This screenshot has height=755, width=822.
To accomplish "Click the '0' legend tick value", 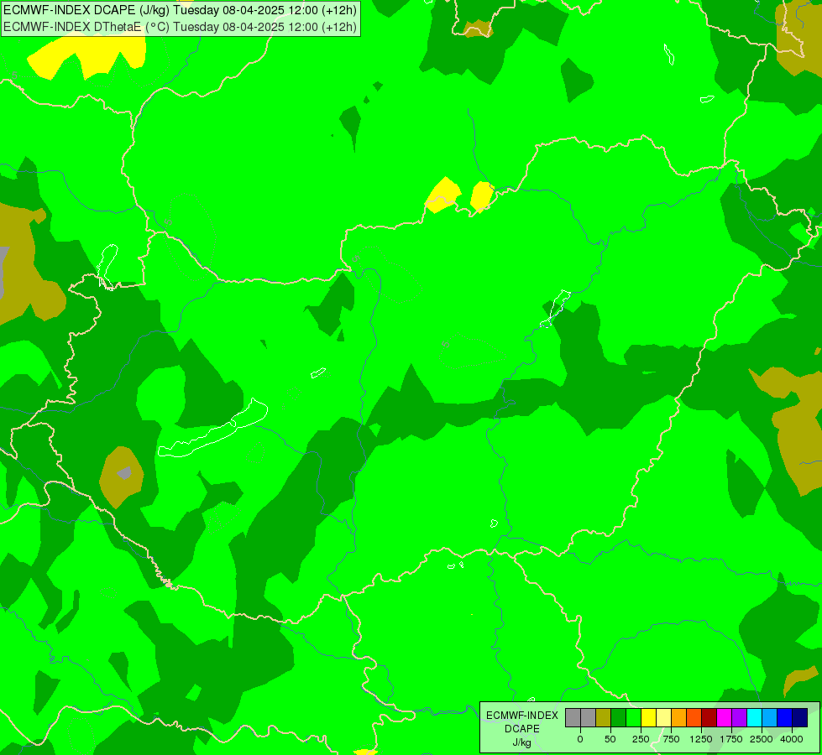I will (x=580, y=739).
